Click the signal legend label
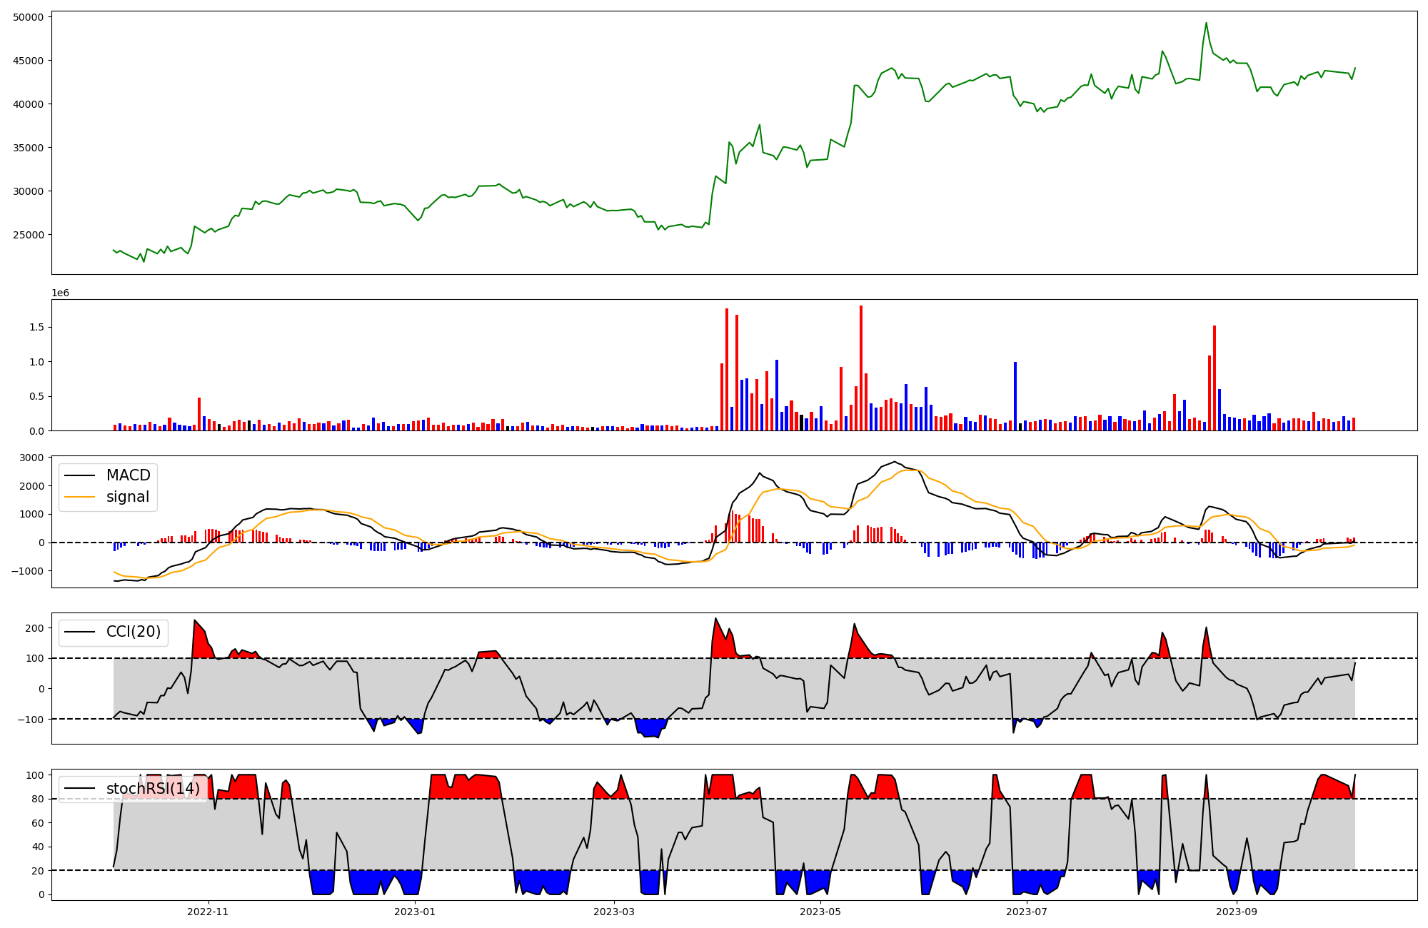This screenshot has height=928, width=1428. tap(128, 497)
